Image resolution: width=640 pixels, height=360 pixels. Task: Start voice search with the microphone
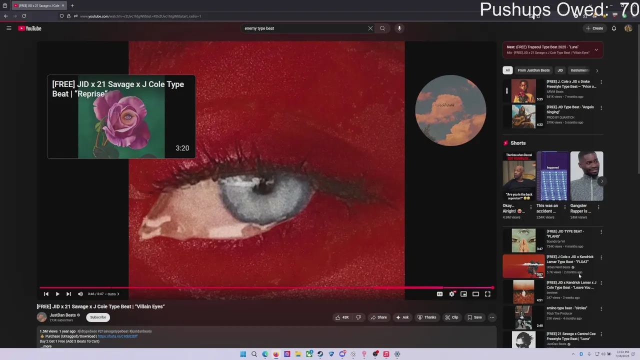pyautogui.click(x=399, y=28)
